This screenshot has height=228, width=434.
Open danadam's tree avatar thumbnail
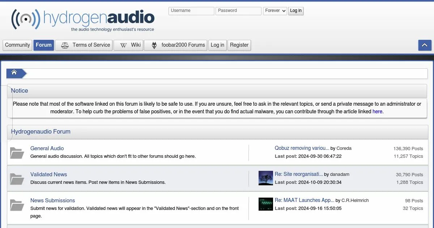(266, 178)
